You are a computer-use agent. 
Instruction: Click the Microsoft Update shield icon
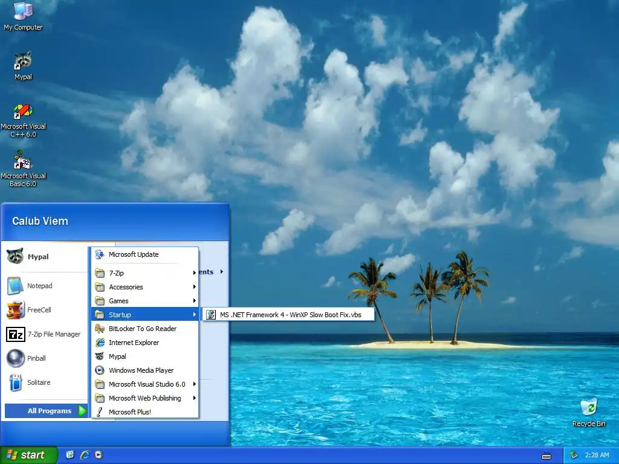coord(100,254)
